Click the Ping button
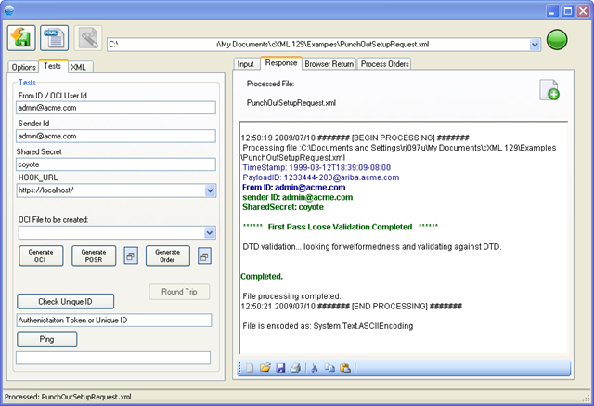The width and height of the screenshot is (594, 406). pyautogui.click(x=47, y=339)
